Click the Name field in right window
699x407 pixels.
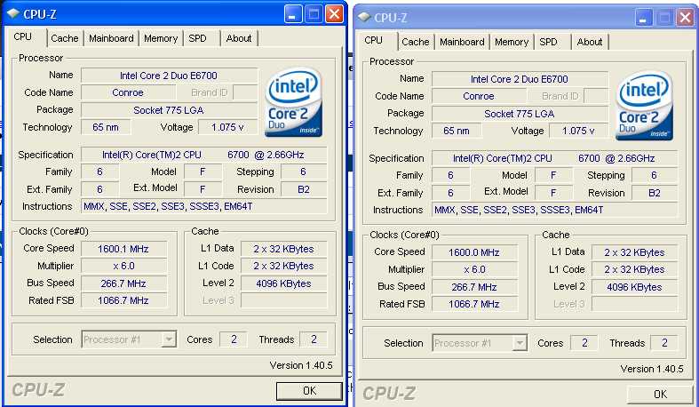click(x=520, y=79)
